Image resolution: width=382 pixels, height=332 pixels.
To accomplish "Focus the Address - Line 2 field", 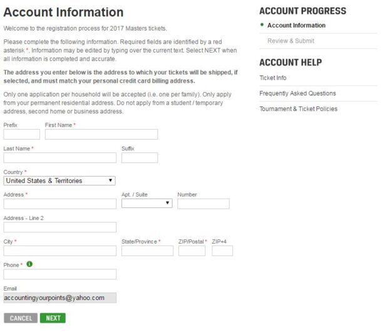I will coord(59,227).
